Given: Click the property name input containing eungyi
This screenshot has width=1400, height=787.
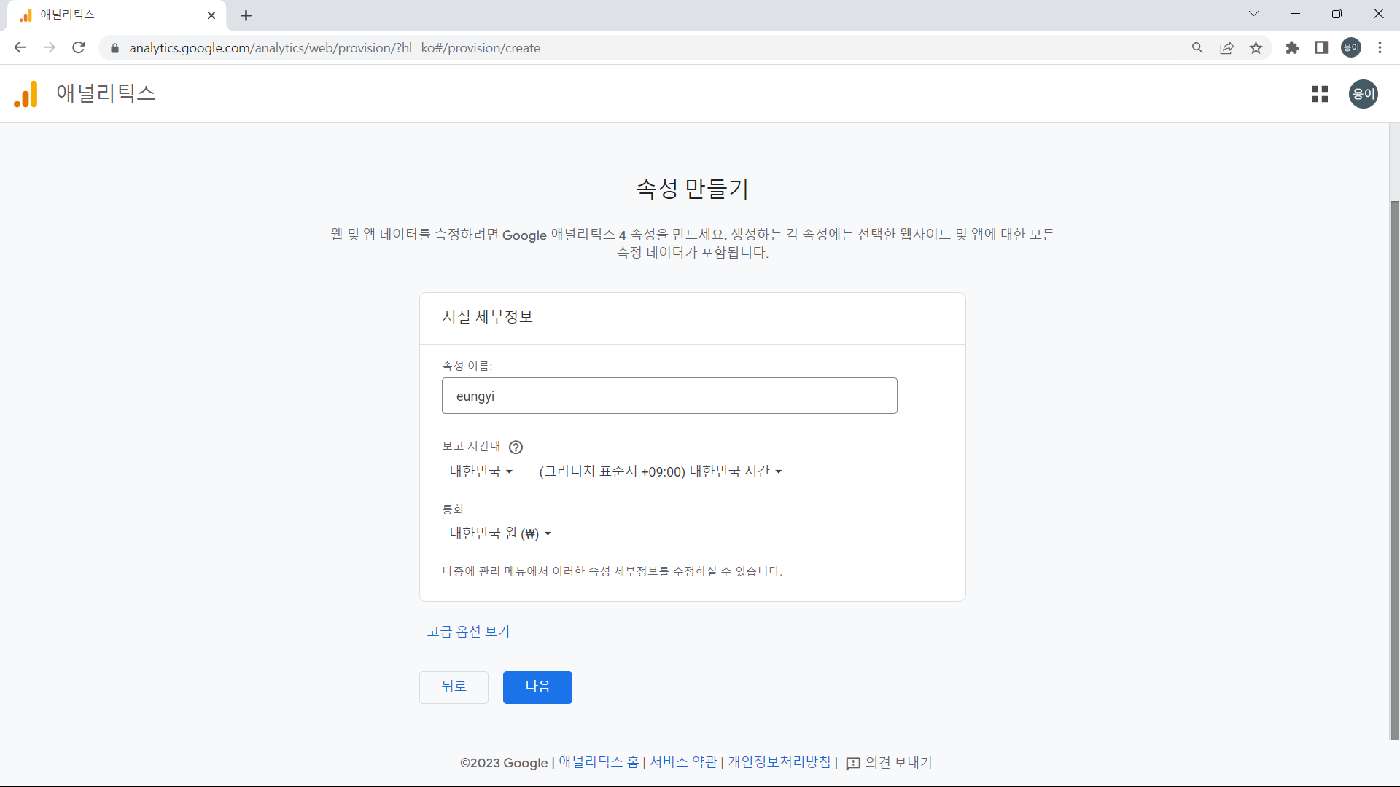Looking at the screenshot, I should pos(669,396).
